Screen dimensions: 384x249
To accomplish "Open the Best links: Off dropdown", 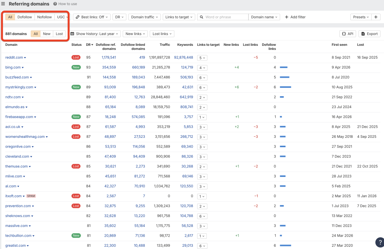I will [x=92, y=17].
